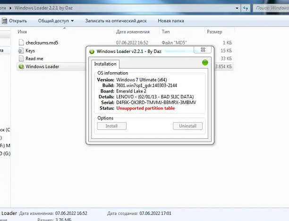Close the Windows Loader dialog
The height and width of the screenshot is (221, 289).
(207, 51)
